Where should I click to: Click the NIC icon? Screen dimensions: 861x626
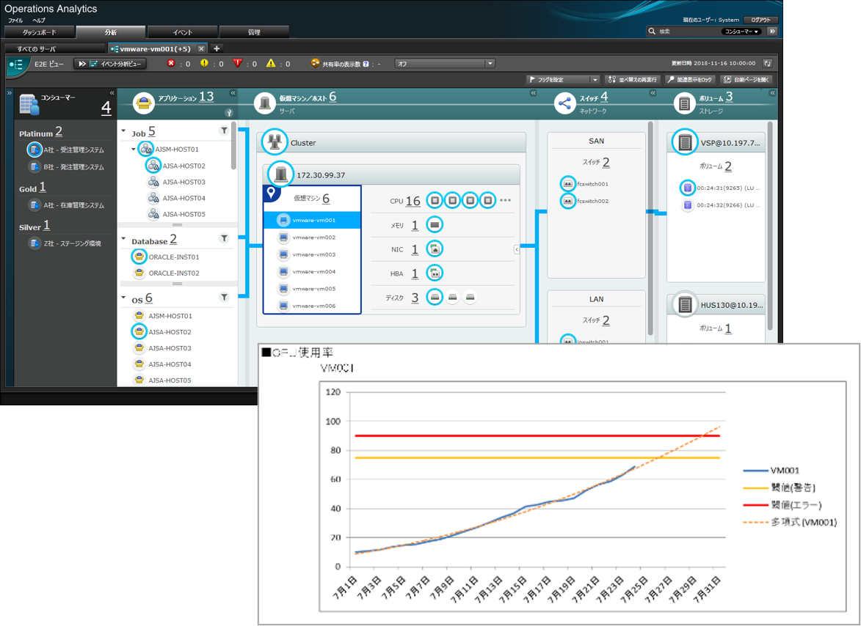pos(435,249)
